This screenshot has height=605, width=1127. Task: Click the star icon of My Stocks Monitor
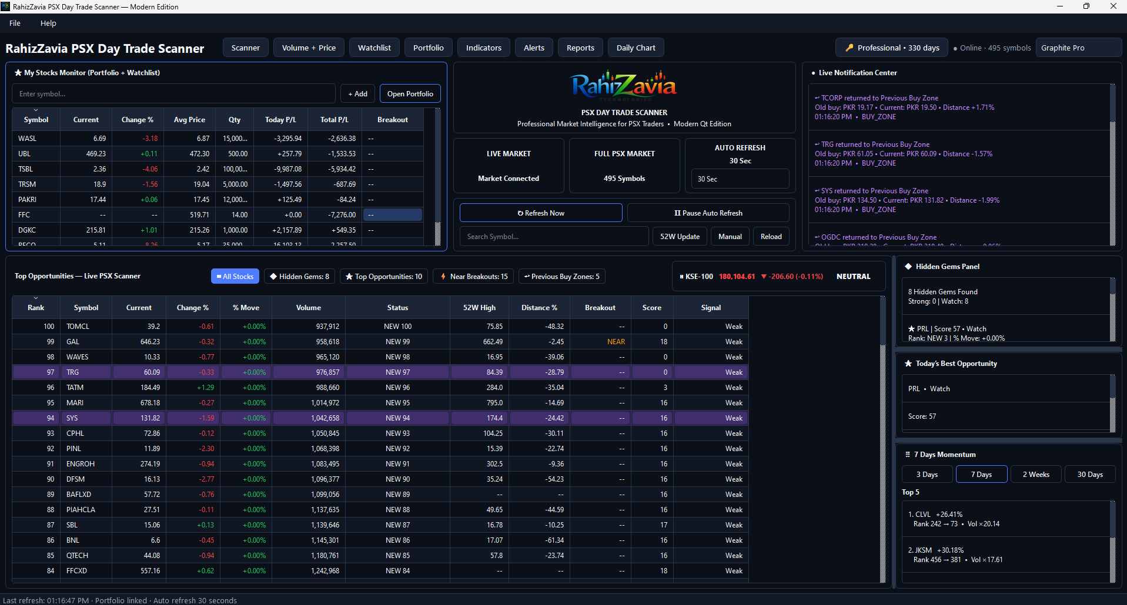[18, 73]
